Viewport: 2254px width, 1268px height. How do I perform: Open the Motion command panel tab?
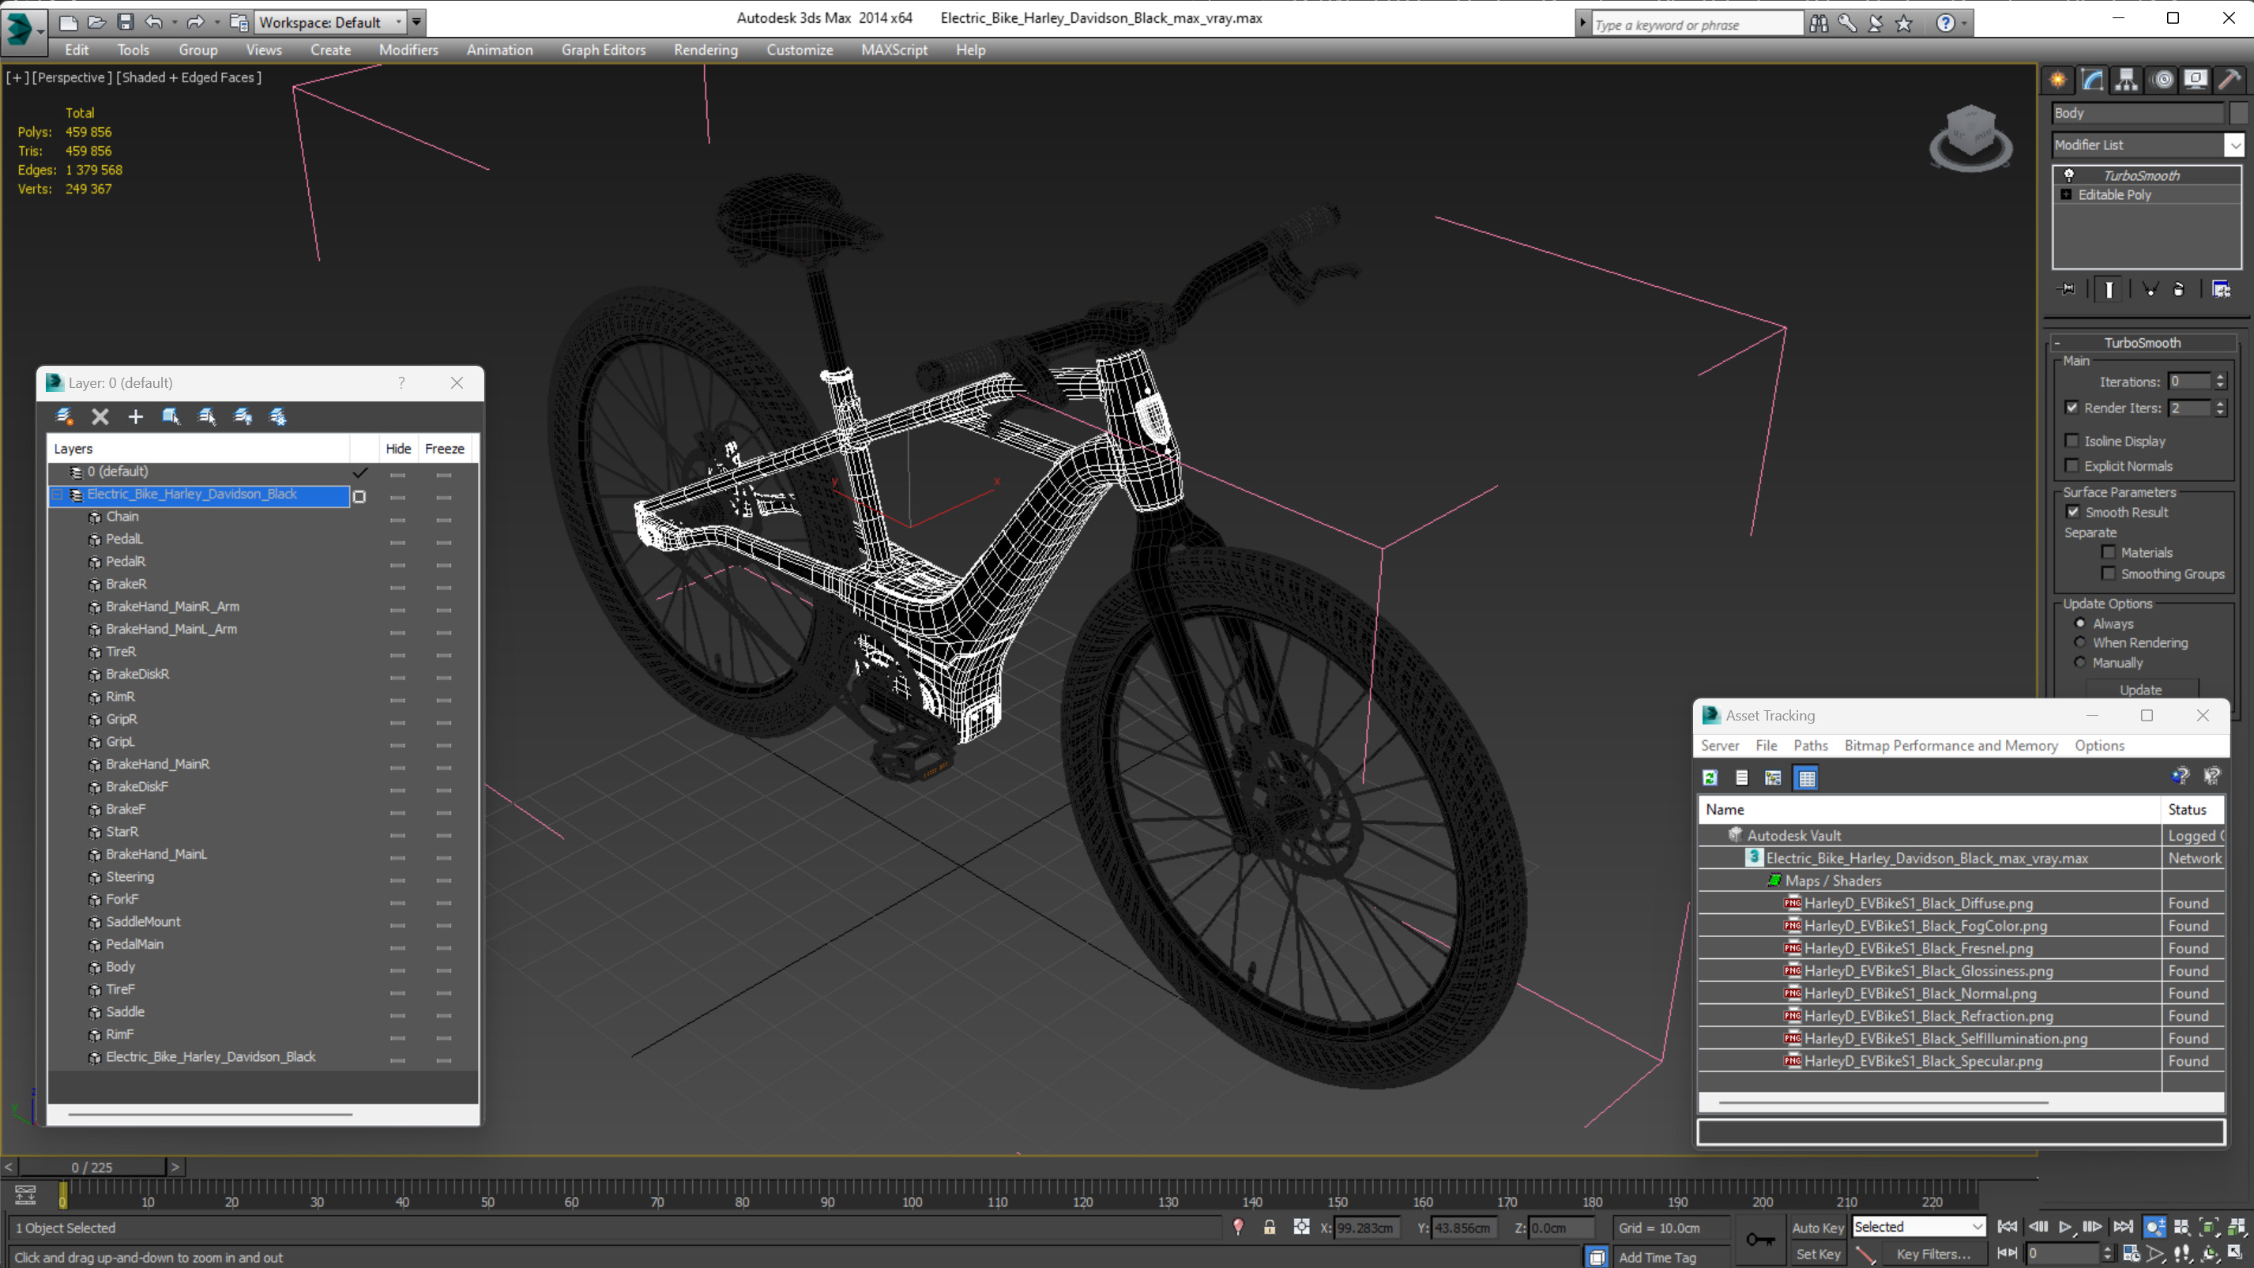(x=2163, y=80)
